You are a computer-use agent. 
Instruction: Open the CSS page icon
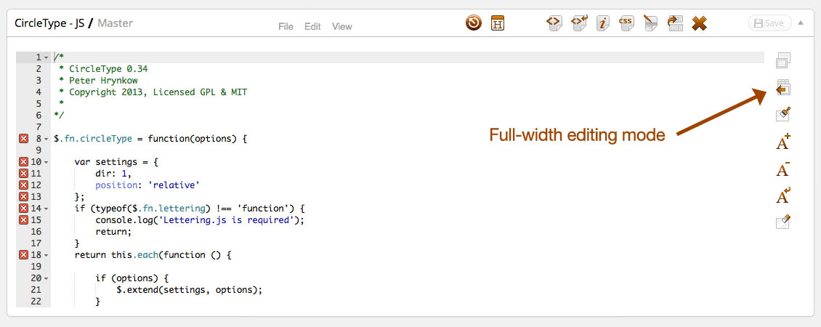626,23
